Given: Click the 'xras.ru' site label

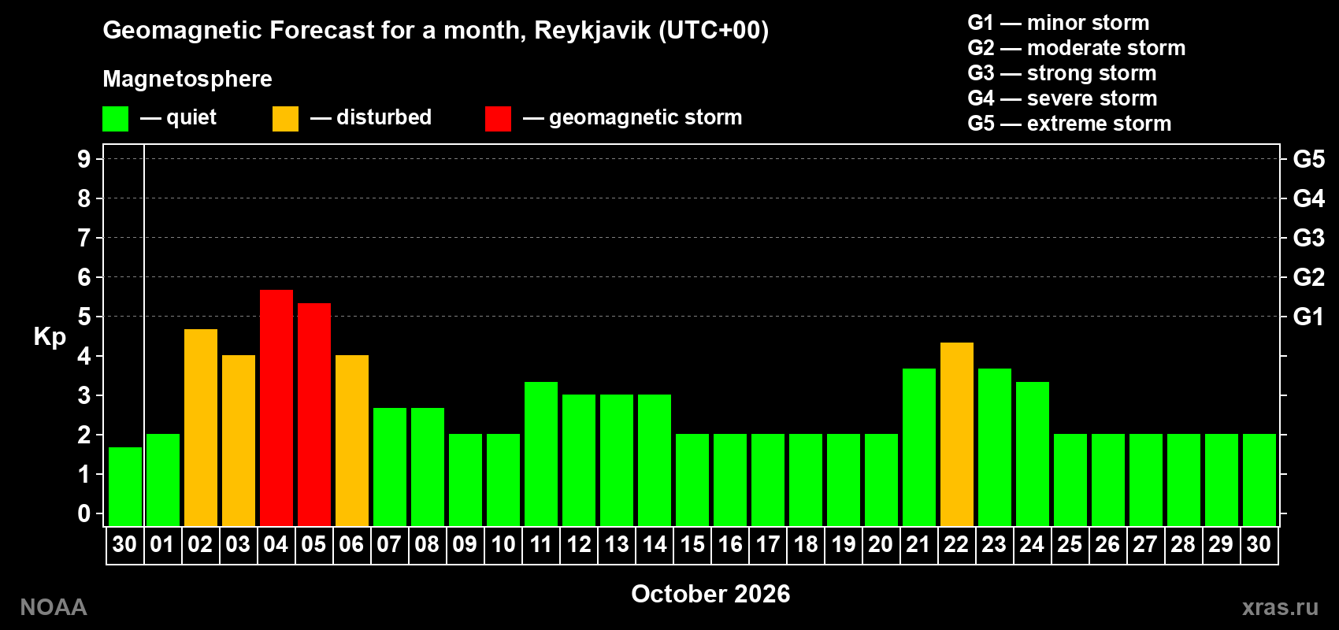Looking at the screenshot, I should [1280, 607].
